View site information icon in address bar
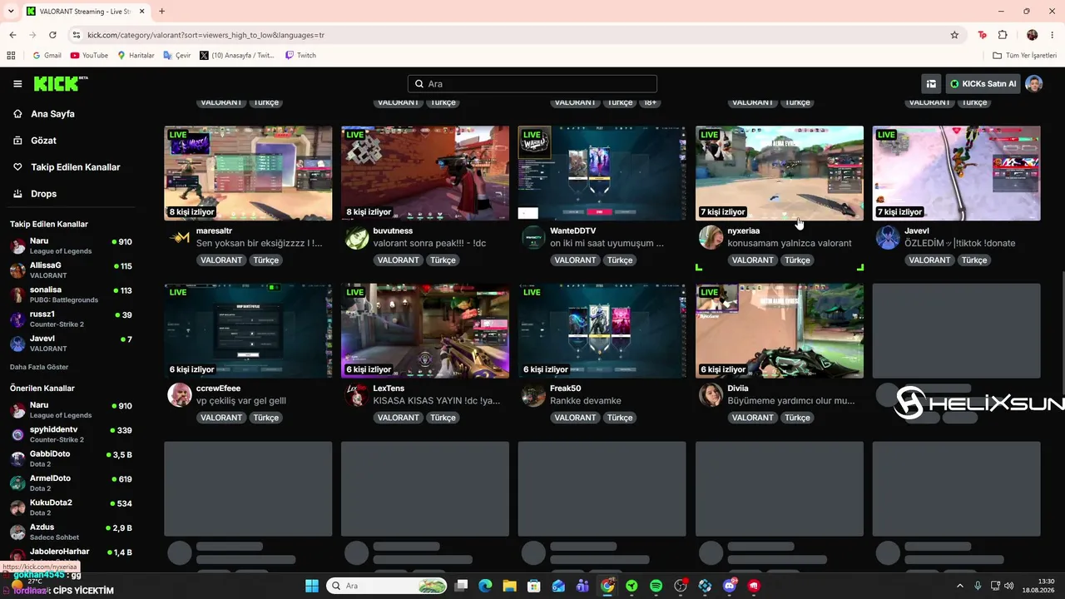The width and height of the screenshot is (1065, 599). click(77, 35)
